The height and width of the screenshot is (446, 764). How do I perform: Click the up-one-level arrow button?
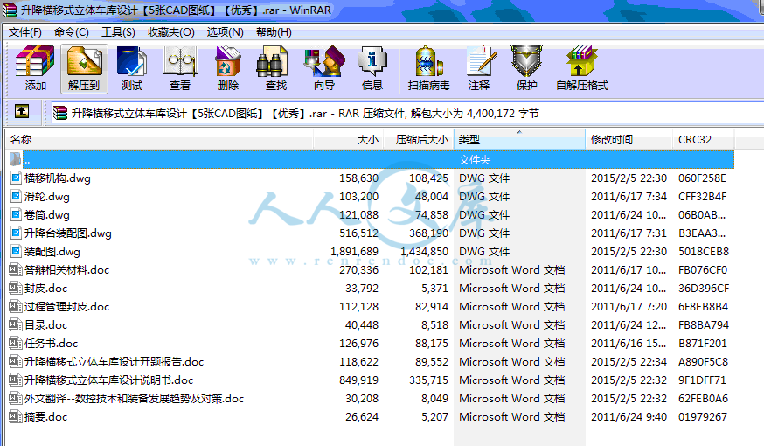[x=22, y=112]
